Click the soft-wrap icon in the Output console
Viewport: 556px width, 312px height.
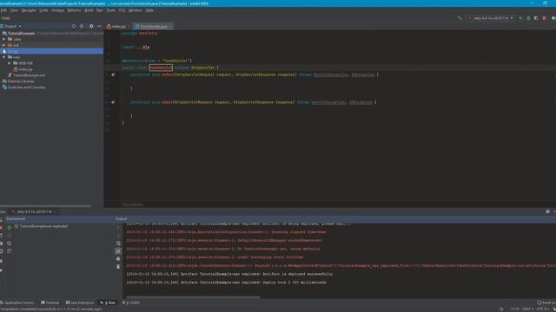point(118,244)
